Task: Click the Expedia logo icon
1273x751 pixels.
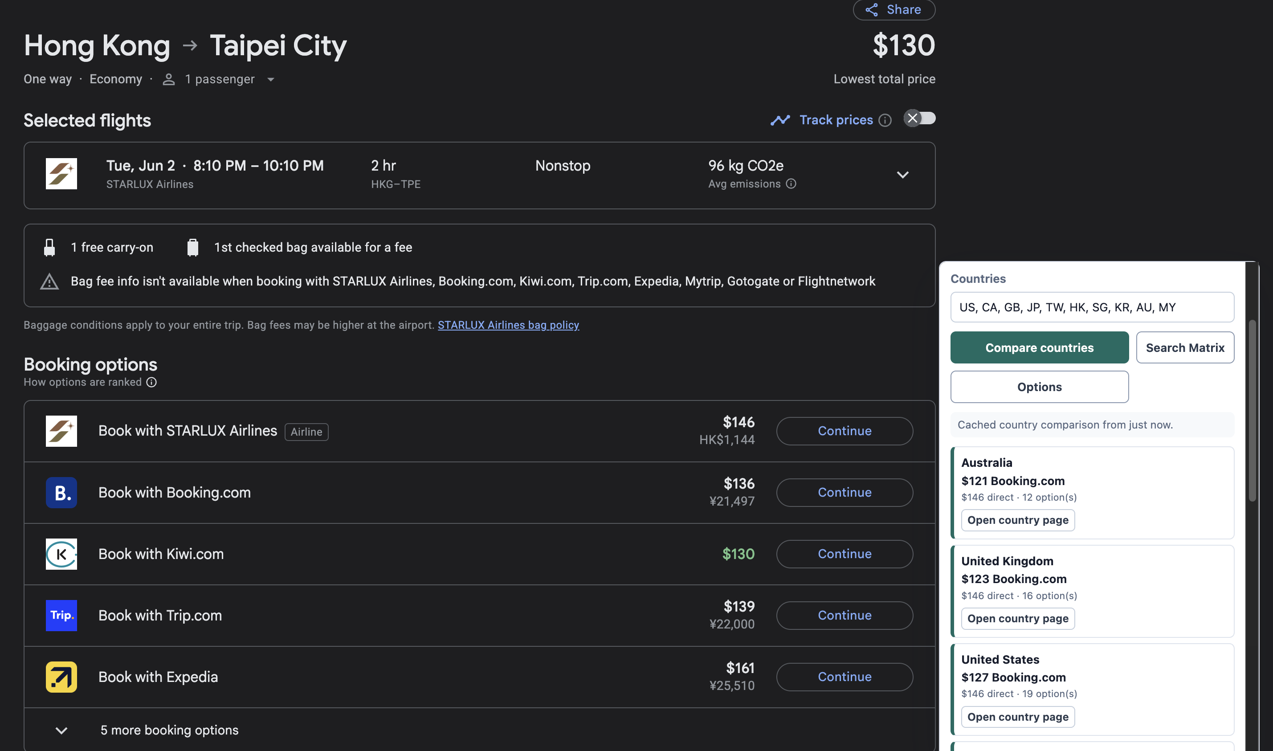Action: (61, 677)
